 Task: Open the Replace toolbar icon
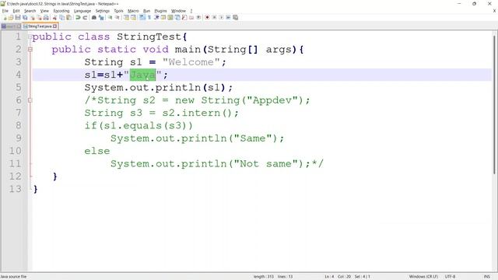tap(101, 17)
